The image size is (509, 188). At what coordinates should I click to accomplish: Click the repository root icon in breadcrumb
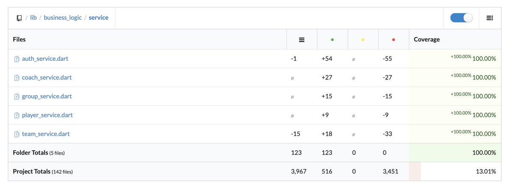click(19, 18)
